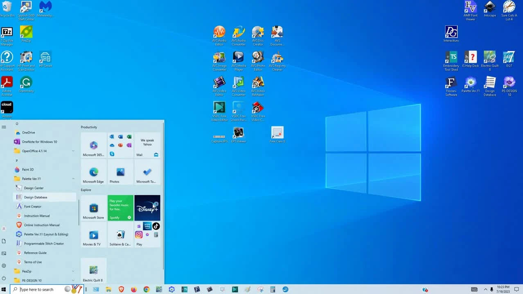Open Electric Quilt 8 tile in Start menu
This screenshot has width=523, height=294.
93,270
